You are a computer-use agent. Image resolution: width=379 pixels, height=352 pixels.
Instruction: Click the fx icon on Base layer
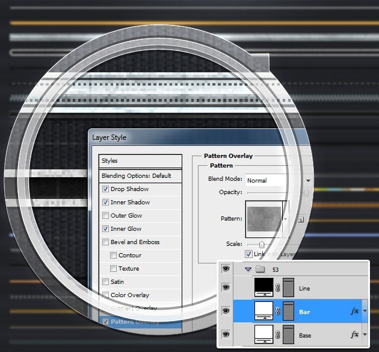[x=354, y=335]
